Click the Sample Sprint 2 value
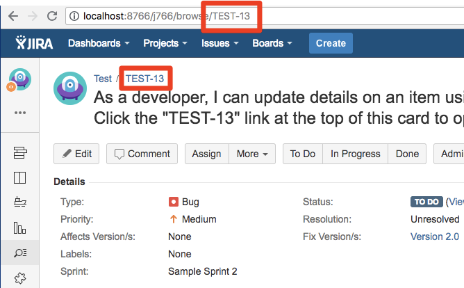 [x=202, y=271]
